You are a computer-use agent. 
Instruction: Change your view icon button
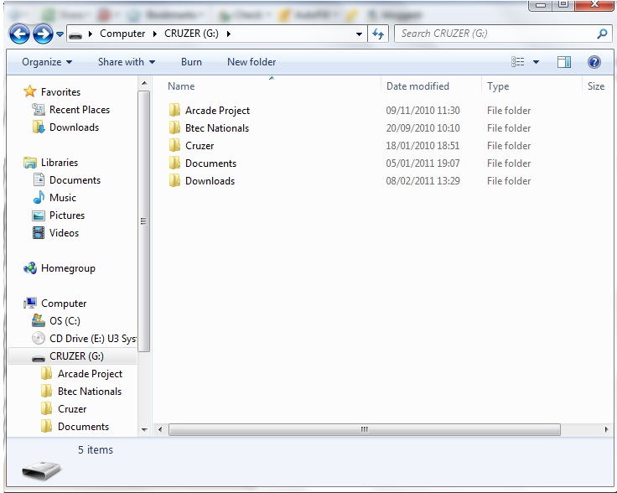coord(517,62)
